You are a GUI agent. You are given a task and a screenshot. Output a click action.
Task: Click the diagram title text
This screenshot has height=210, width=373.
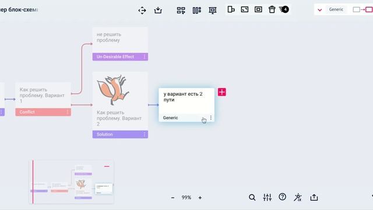(19, 10)
